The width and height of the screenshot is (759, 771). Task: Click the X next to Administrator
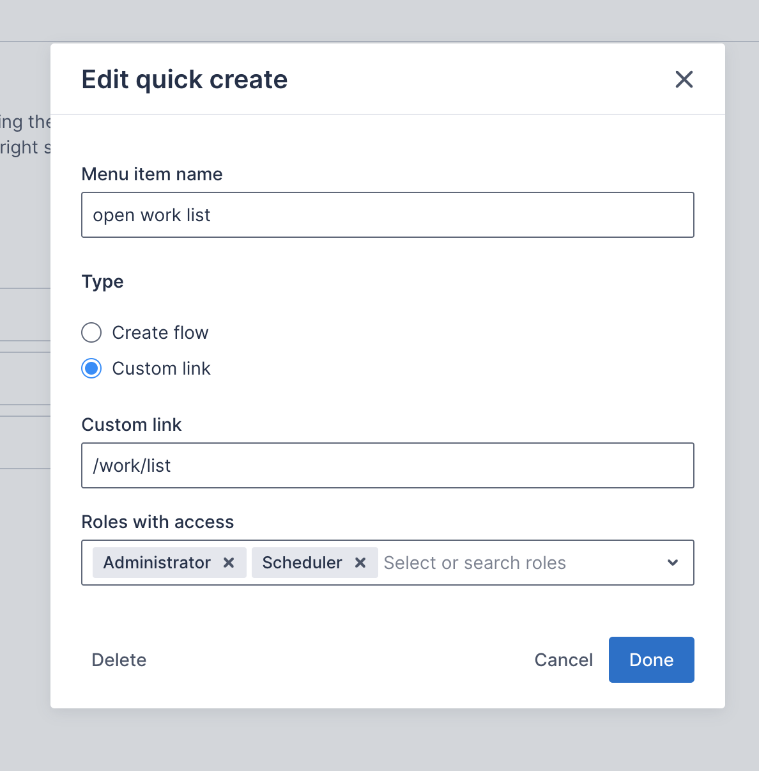click(x=228, y=563)
